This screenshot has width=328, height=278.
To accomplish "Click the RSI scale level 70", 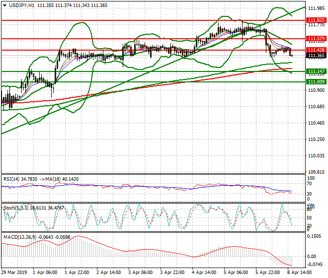I will pyautogui.click(x=309, y=184).
